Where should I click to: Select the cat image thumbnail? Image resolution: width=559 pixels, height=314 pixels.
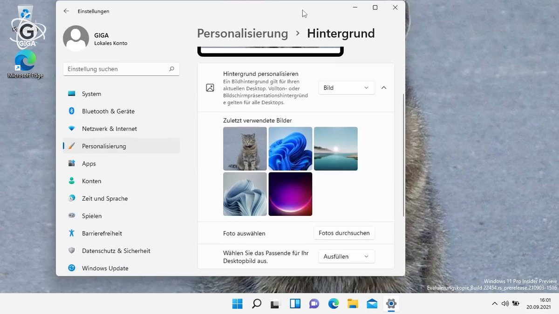(245, 148)
